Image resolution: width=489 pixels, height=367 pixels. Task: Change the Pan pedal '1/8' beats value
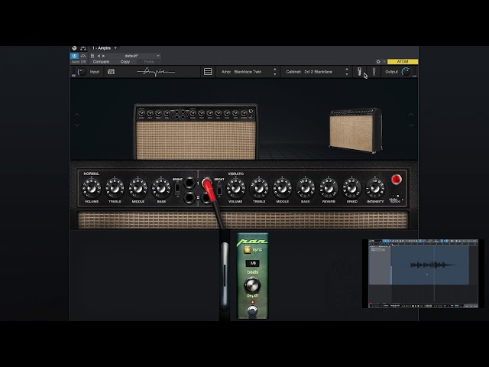pos(253,263)
